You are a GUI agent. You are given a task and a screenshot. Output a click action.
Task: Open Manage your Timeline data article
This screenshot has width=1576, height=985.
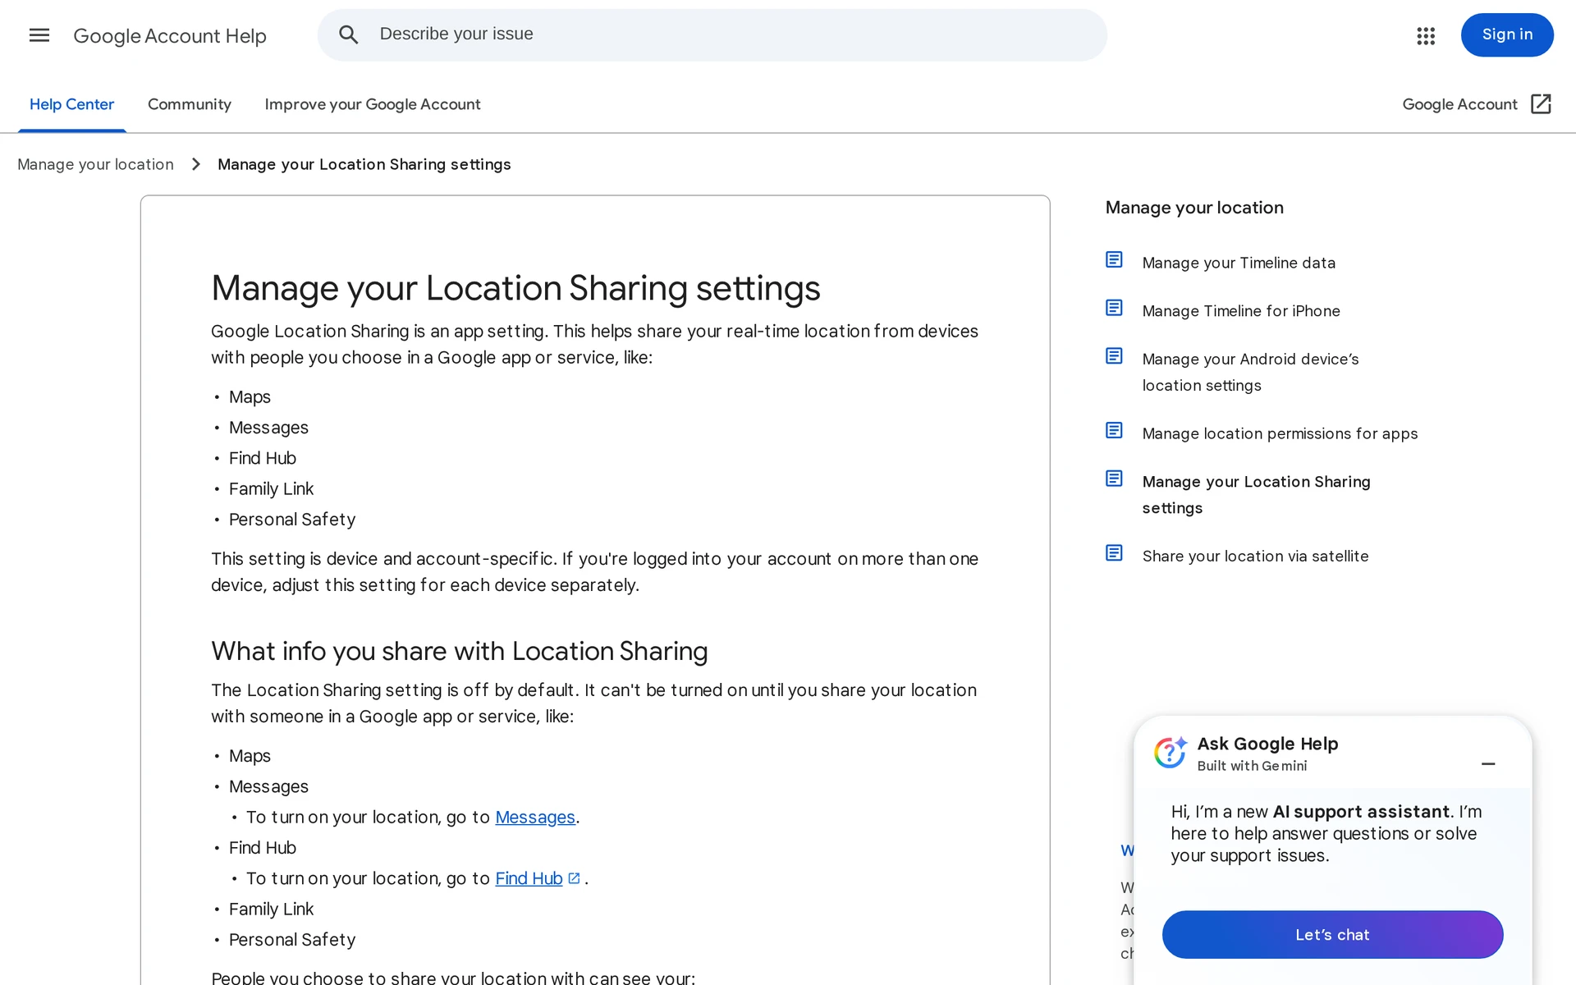click(1239, 263)
